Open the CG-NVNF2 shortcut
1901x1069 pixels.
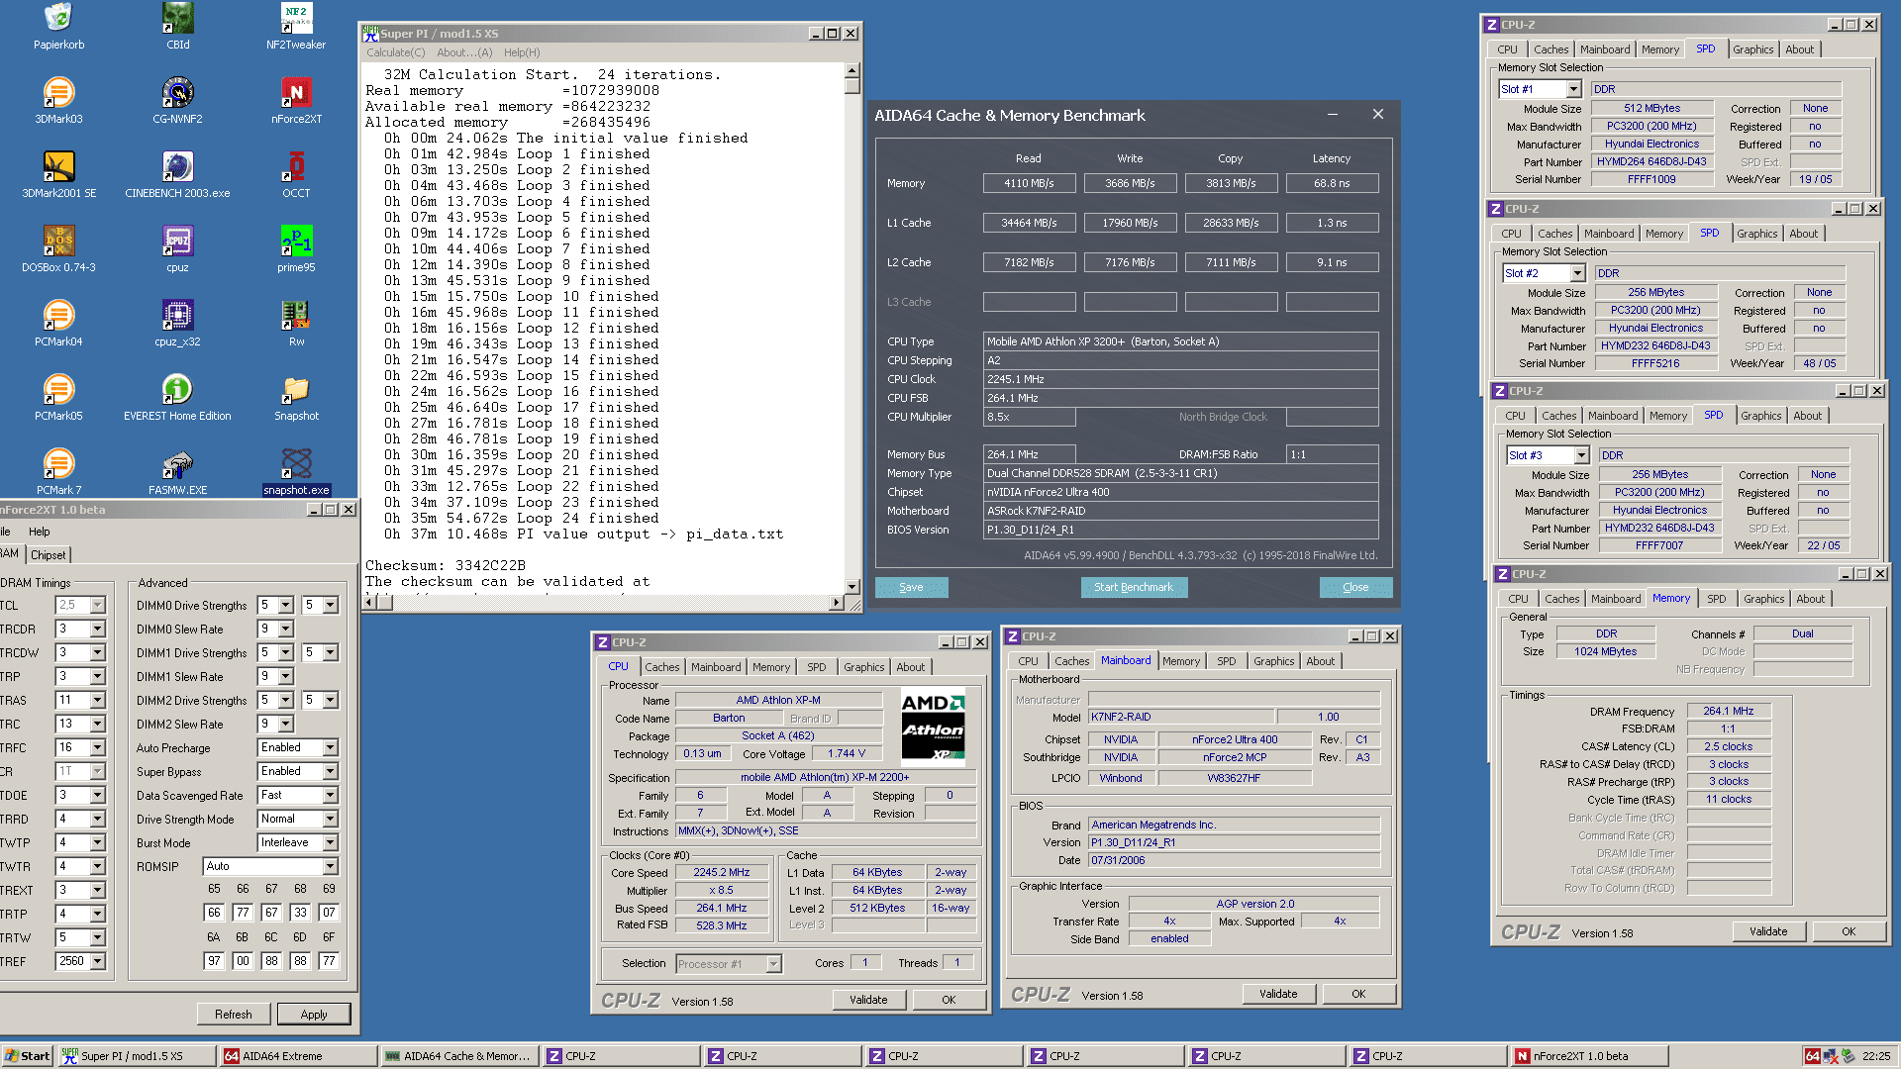pos(178,100)
